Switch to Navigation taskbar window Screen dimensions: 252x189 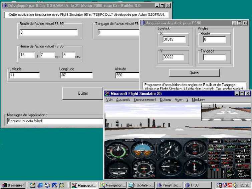tap(113, 185)
